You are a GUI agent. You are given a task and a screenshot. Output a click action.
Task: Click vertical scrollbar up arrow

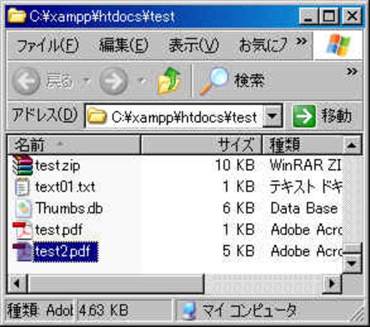tap(351, 145)
